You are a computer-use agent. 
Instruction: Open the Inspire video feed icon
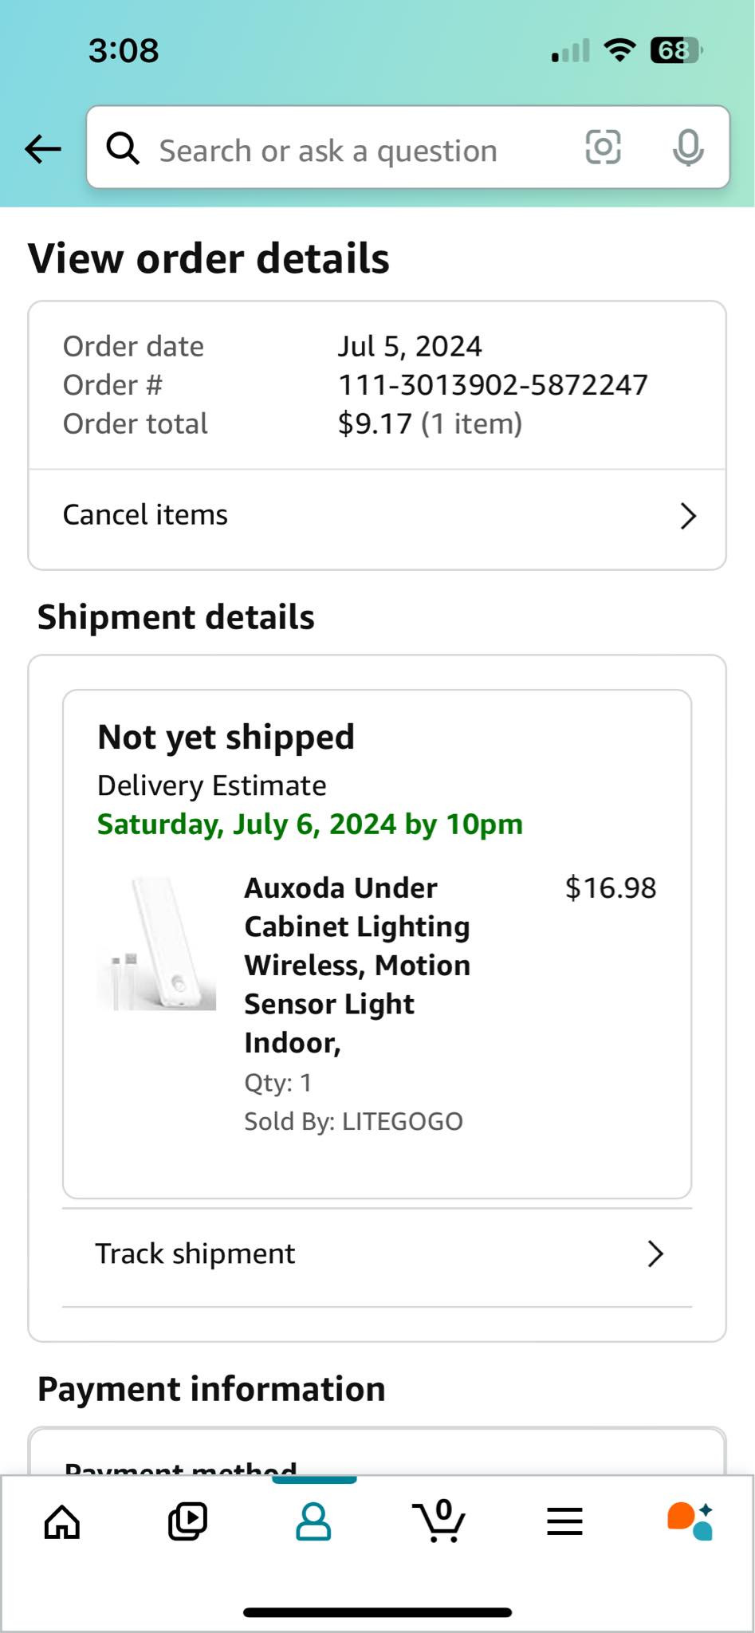pyautogui.click(x=187, y=1521)
